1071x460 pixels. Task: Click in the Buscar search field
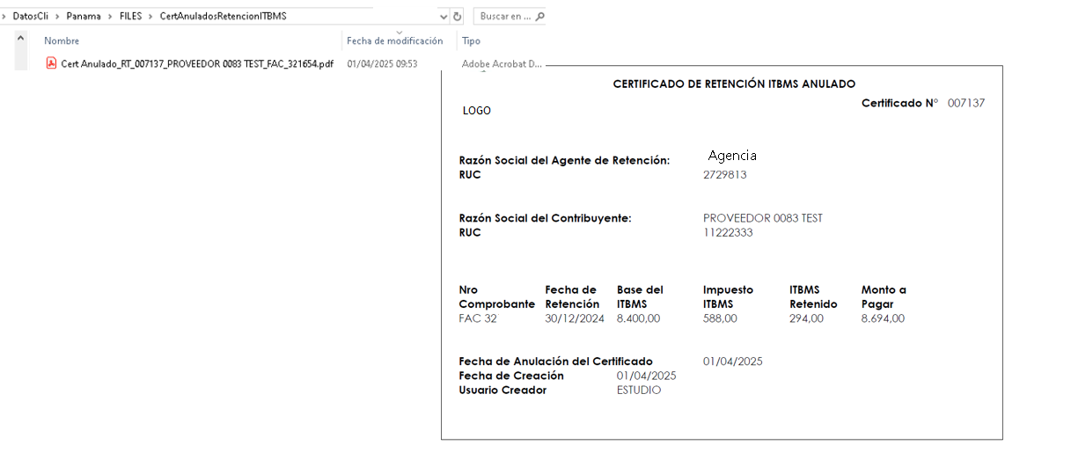[x=505, y=17]
